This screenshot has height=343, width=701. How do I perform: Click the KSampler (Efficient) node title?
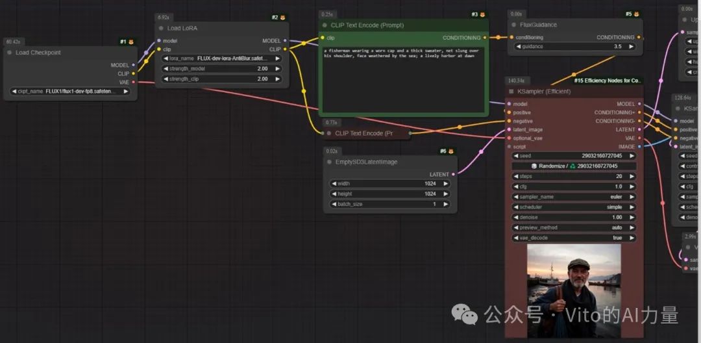[544, 91]
